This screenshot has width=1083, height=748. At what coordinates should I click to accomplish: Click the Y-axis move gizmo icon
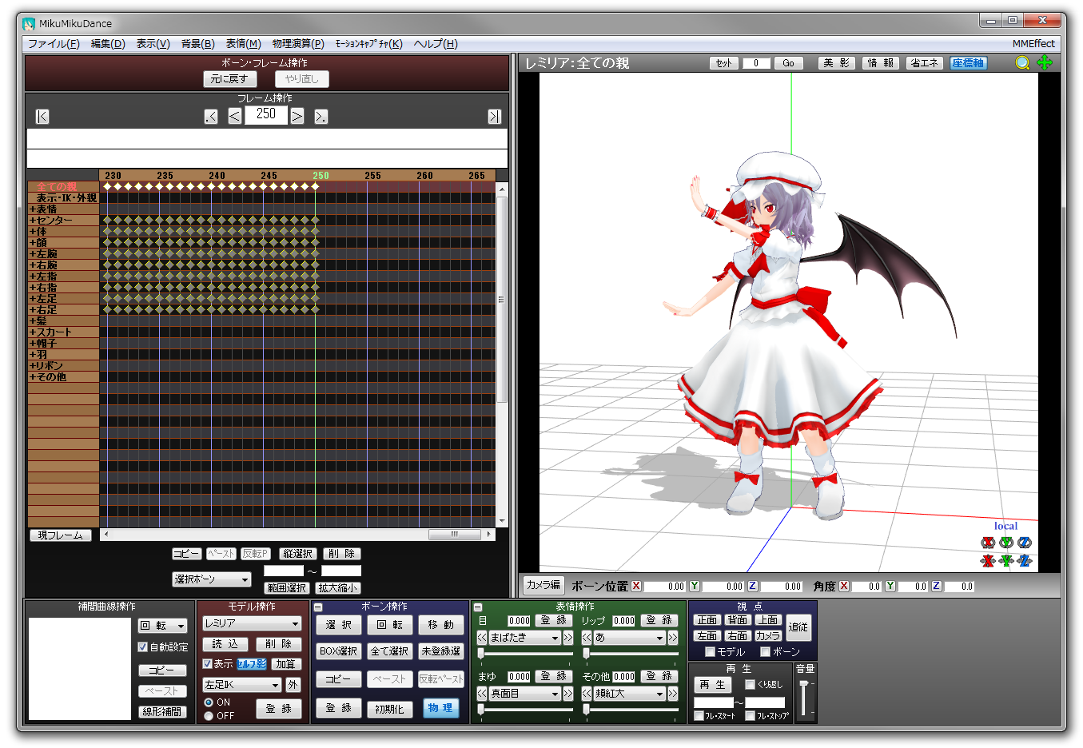1006,561
